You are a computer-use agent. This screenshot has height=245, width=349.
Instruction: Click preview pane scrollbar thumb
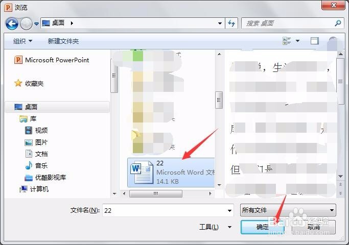click(x=340, y=81)
